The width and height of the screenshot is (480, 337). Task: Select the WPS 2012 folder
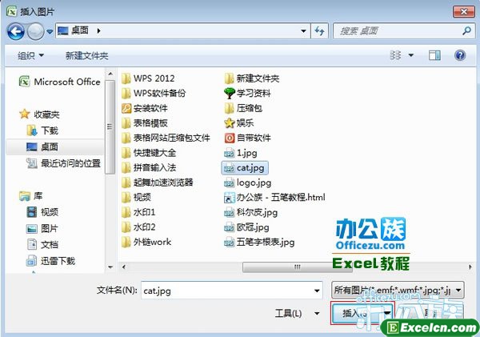click(148, 78)
